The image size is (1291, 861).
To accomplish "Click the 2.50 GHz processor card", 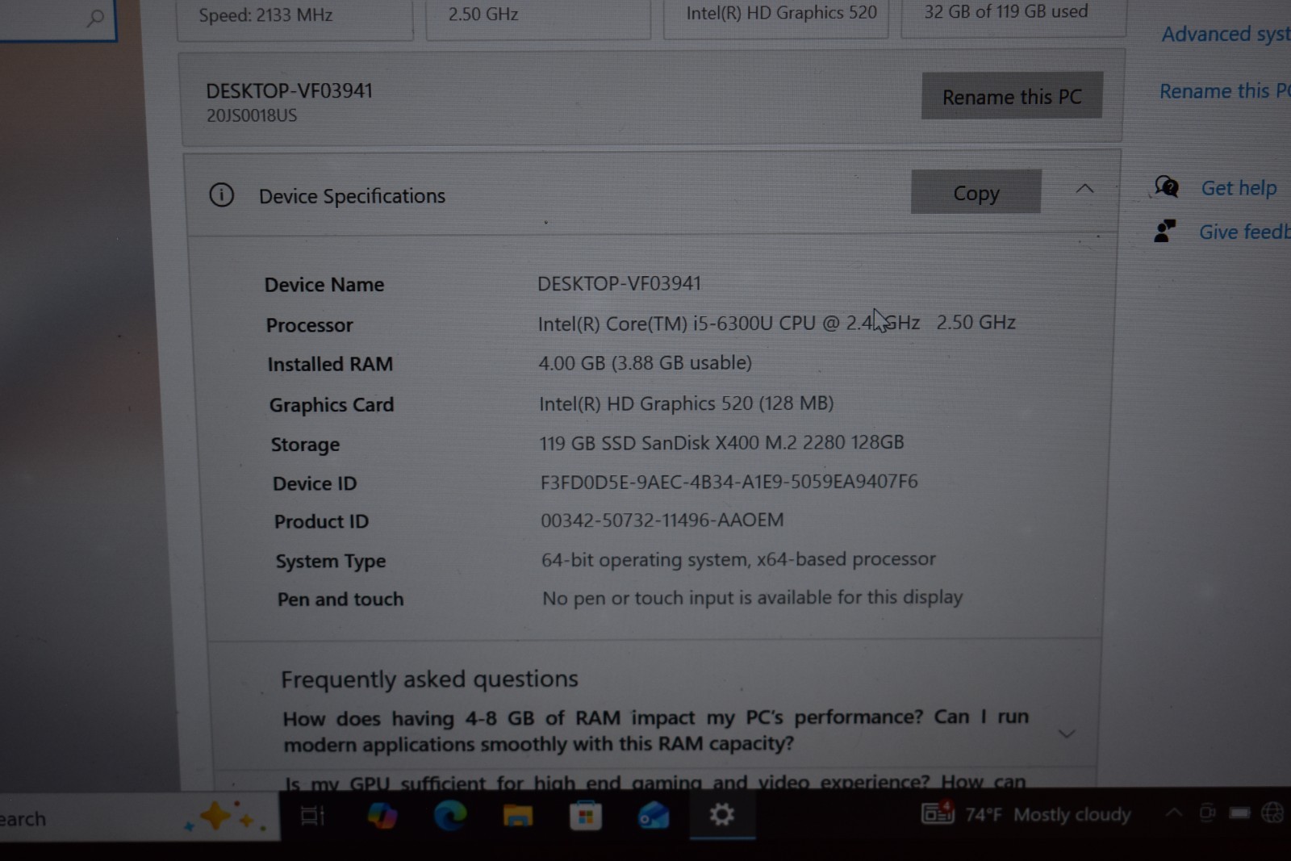I will (x=538, y=19).
